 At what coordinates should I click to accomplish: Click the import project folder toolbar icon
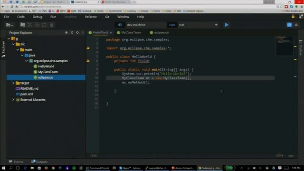23,25
